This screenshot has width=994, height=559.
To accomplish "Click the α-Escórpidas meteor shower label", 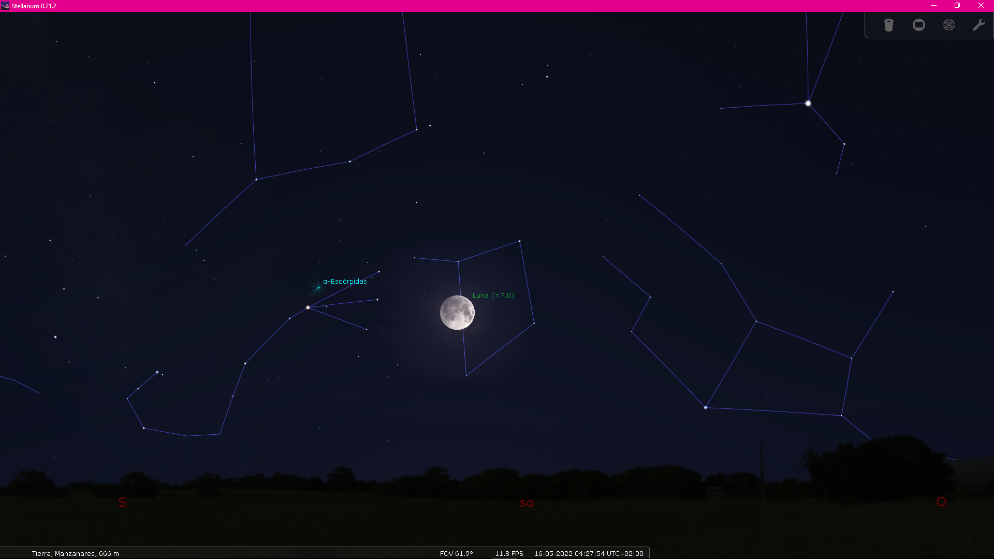I will pyautogui.click(x=345, y=282).
